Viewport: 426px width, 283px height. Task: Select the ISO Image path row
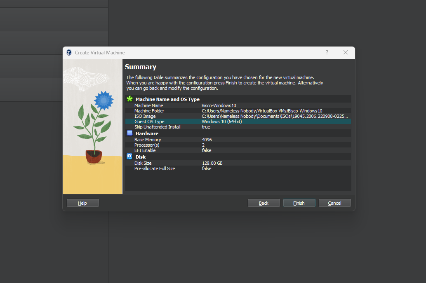coord(238,116)
